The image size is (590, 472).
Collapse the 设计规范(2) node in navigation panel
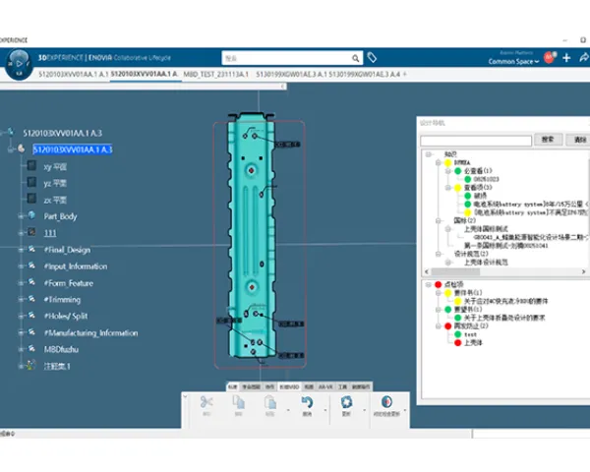click(438, 254)
